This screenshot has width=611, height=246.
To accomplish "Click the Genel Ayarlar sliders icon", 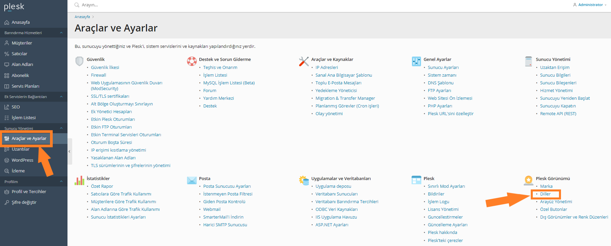I will pyautogui.click(x=416, y=61).
